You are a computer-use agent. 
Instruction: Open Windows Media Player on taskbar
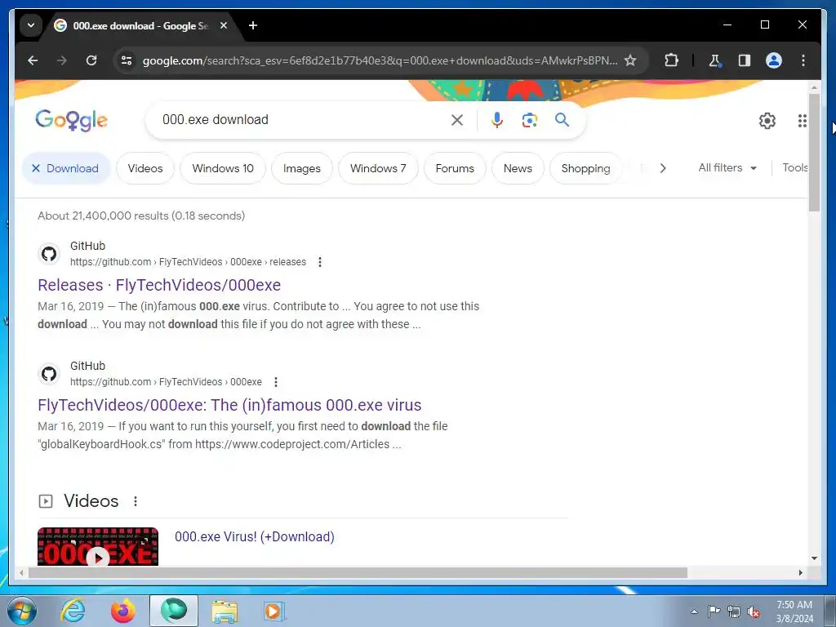pyautogui.click(x=274, y=611)
